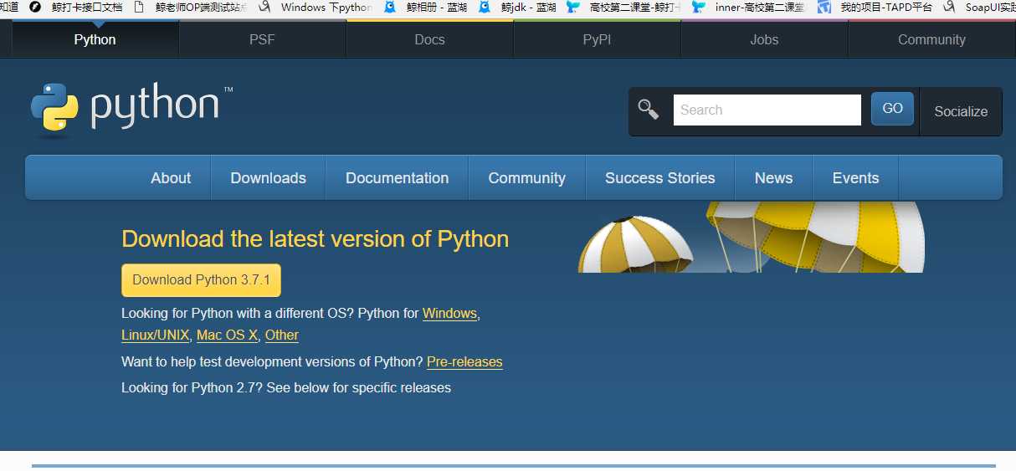Open the Downloads menu
The height and width of the screenshot is (471, 1016).
tap(268, 178)
